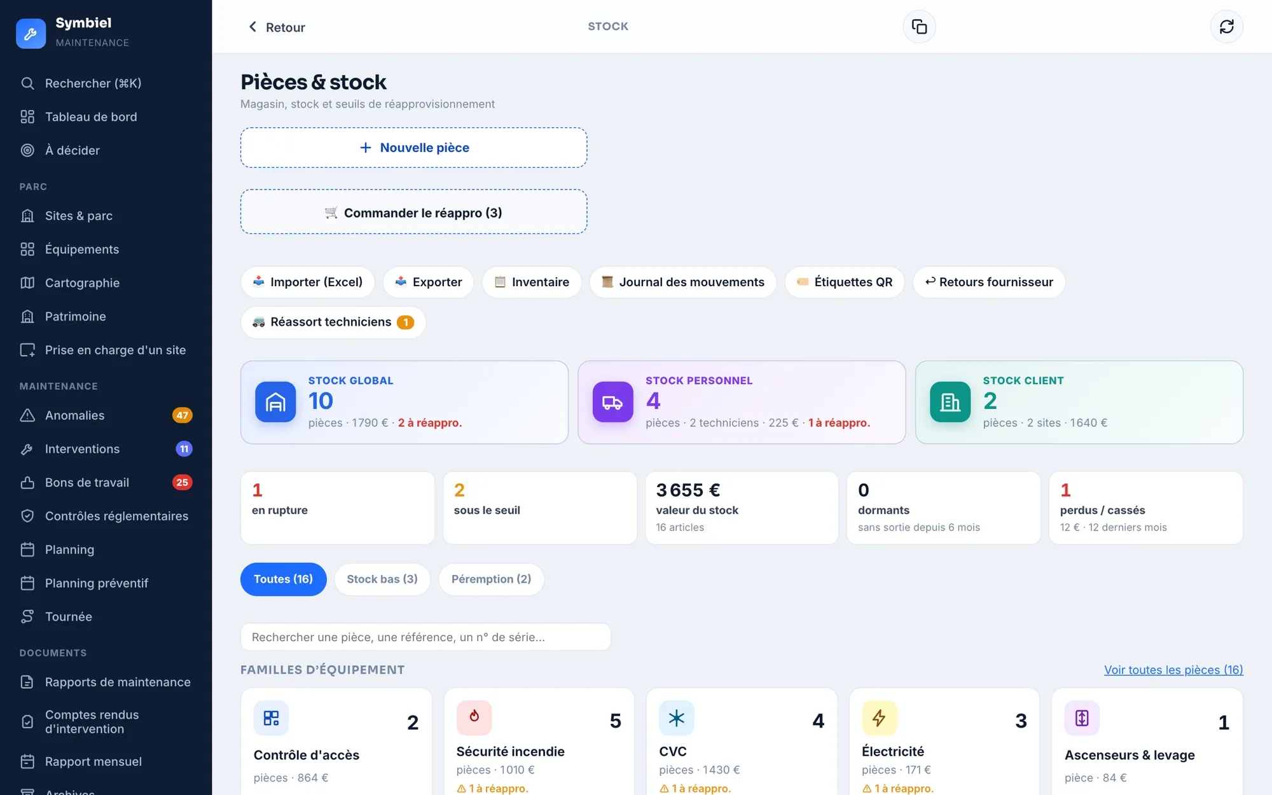This screenshot has height=795, width=1272.
Task: Click the Stock client building icon
Action: (950, 402)
